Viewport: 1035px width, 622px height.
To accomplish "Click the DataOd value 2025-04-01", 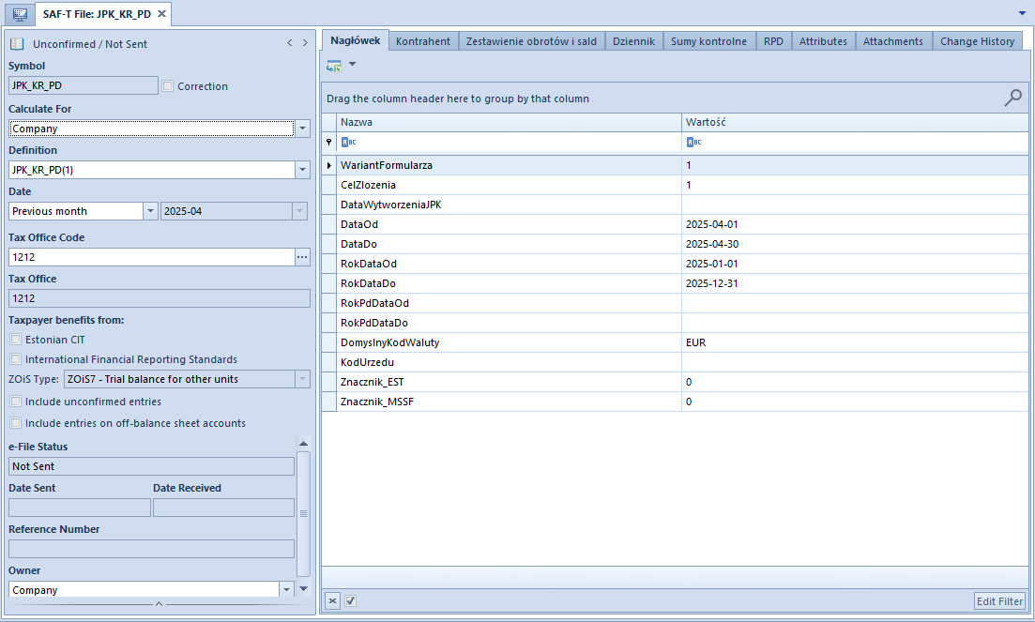I will pos(711,224).
